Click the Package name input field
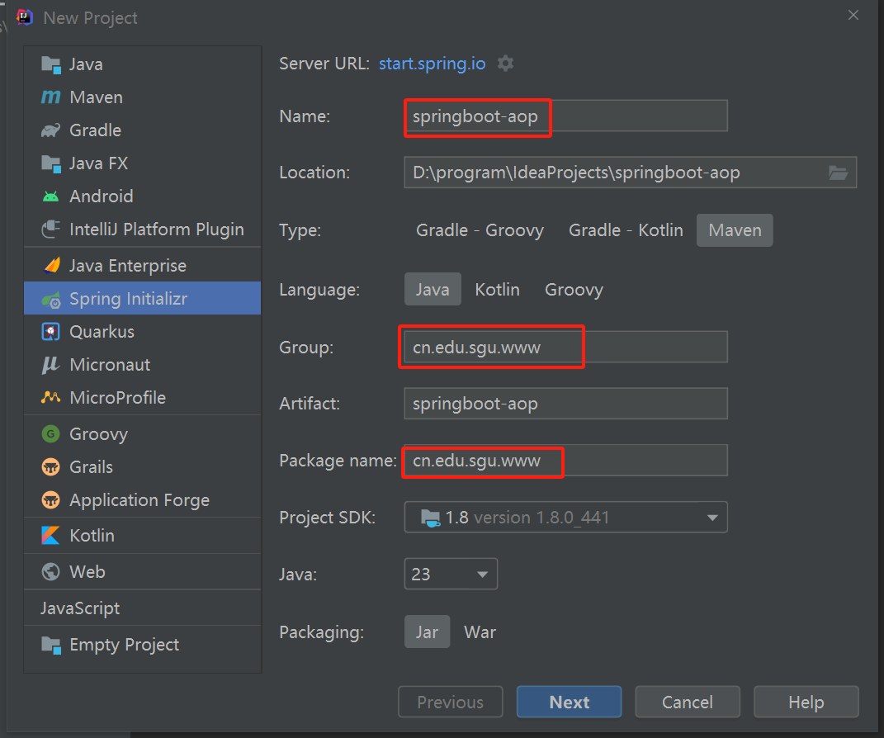Image resolution: width=884 pixels, height=738 pixels. tap(566, 461)
